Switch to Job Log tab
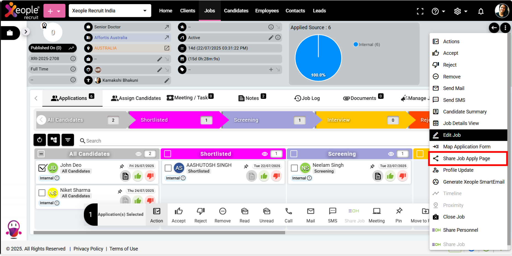The height and width of the screenshot is (256, 512). click(x=307, y=98)
